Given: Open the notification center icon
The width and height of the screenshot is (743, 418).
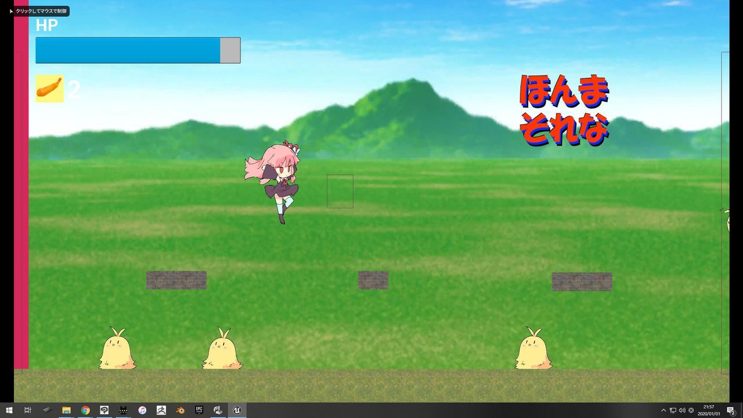Looking at the screenshot, I should [731, 410].
